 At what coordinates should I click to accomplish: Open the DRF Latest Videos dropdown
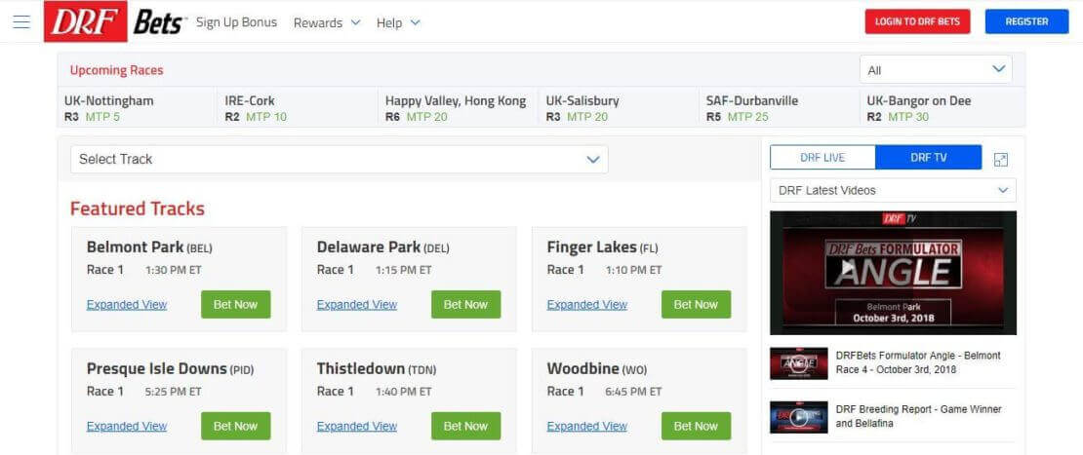pos(893,190)
